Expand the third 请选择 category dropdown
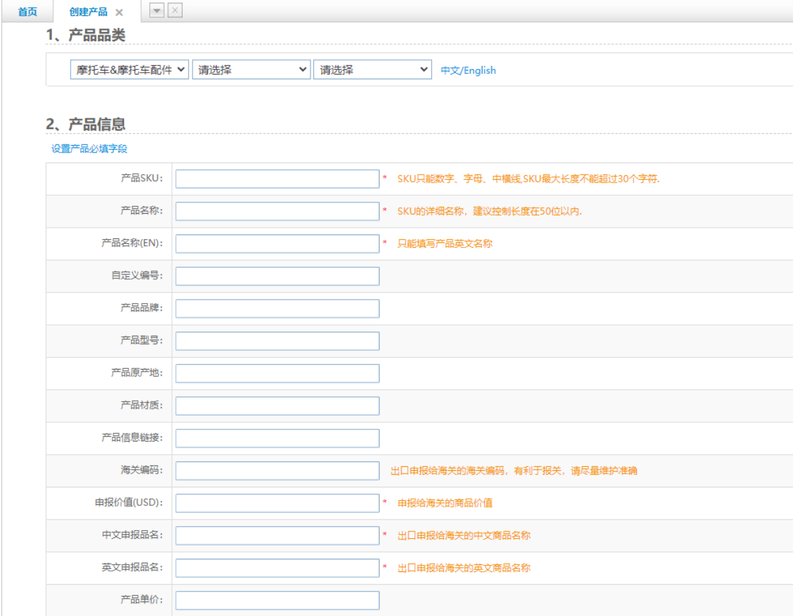The width and height of the screenshot is (799, 616). 373,70
